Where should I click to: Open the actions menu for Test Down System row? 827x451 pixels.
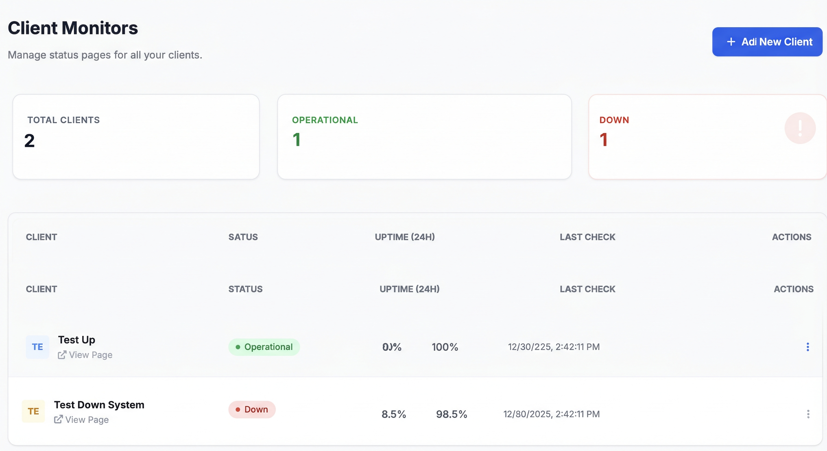coord(808,414)
